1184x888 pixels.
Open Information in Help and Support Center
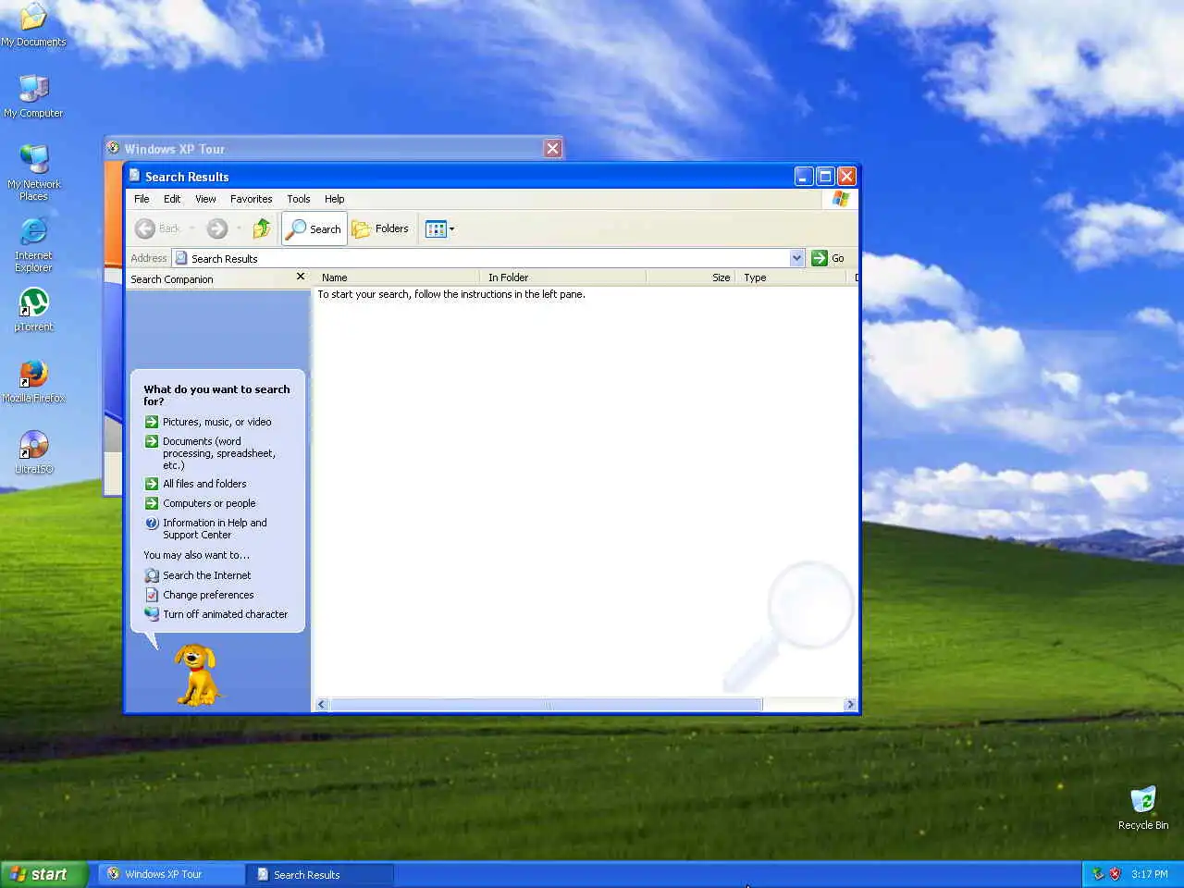tap(205, 528)
